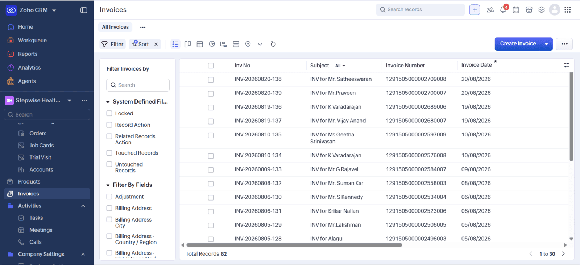The width and height of the screenshot is (580, 265).
Task: Click the quick create plus icon
Action: coord(475,10)
